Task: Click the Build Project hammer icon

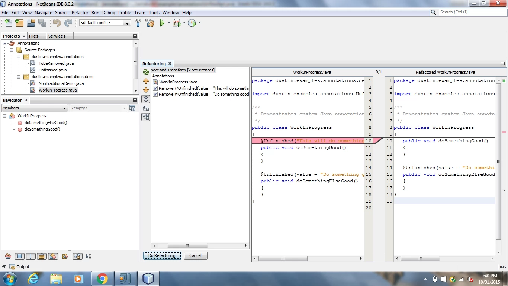Action: (138, 23)
